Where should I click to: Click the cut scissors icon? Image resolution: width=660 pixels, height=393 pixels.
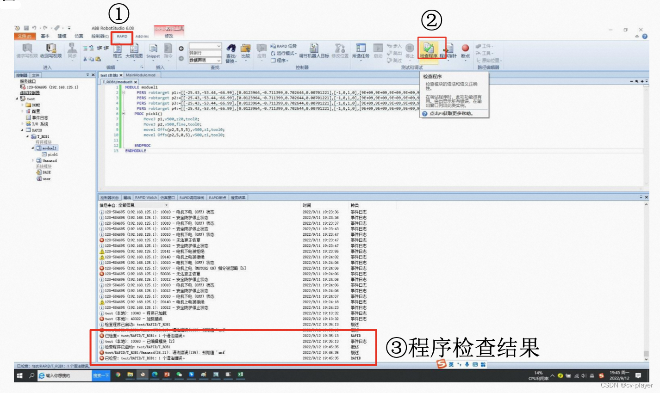pos(85,59)
